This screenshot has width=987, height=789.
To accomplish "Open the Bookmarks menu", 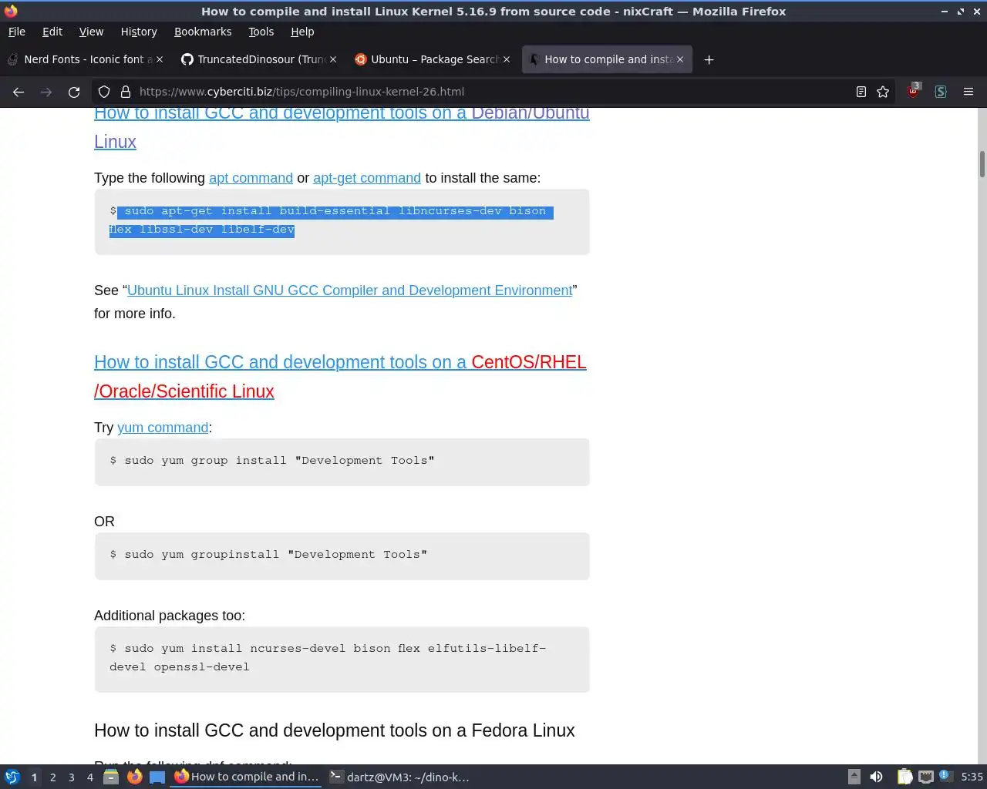I will point(203,32).
